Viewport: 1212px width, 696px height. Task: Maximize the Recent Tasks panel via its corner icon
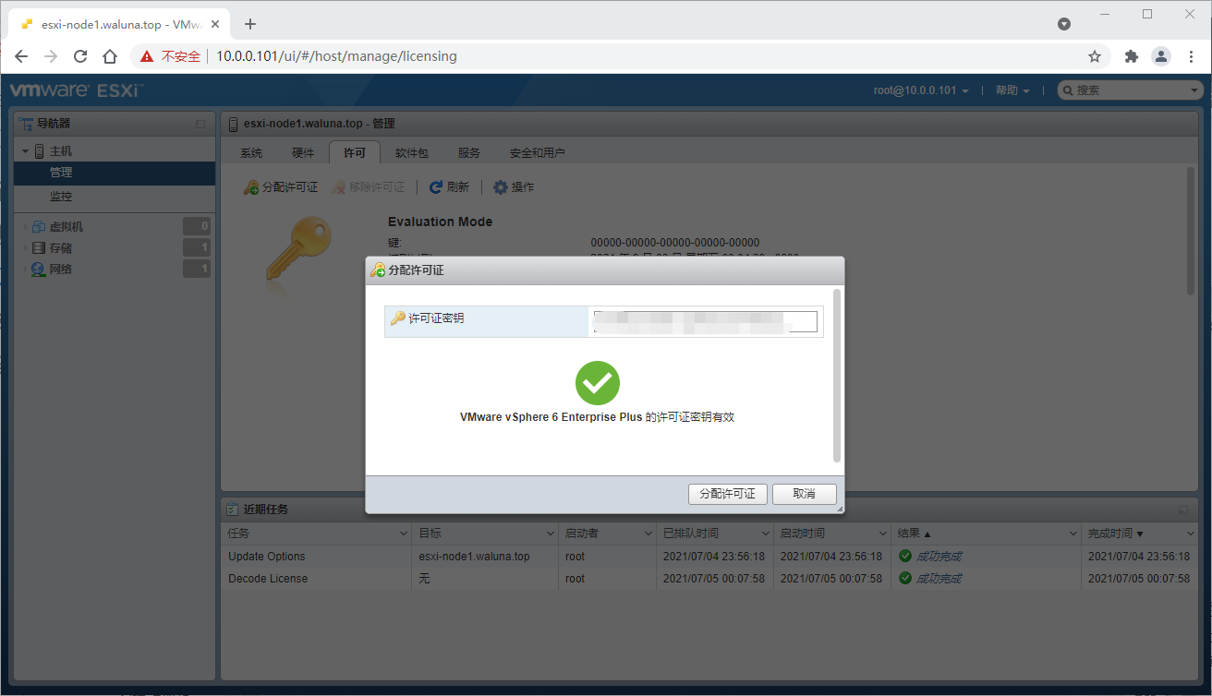[x=1183, y=510]
